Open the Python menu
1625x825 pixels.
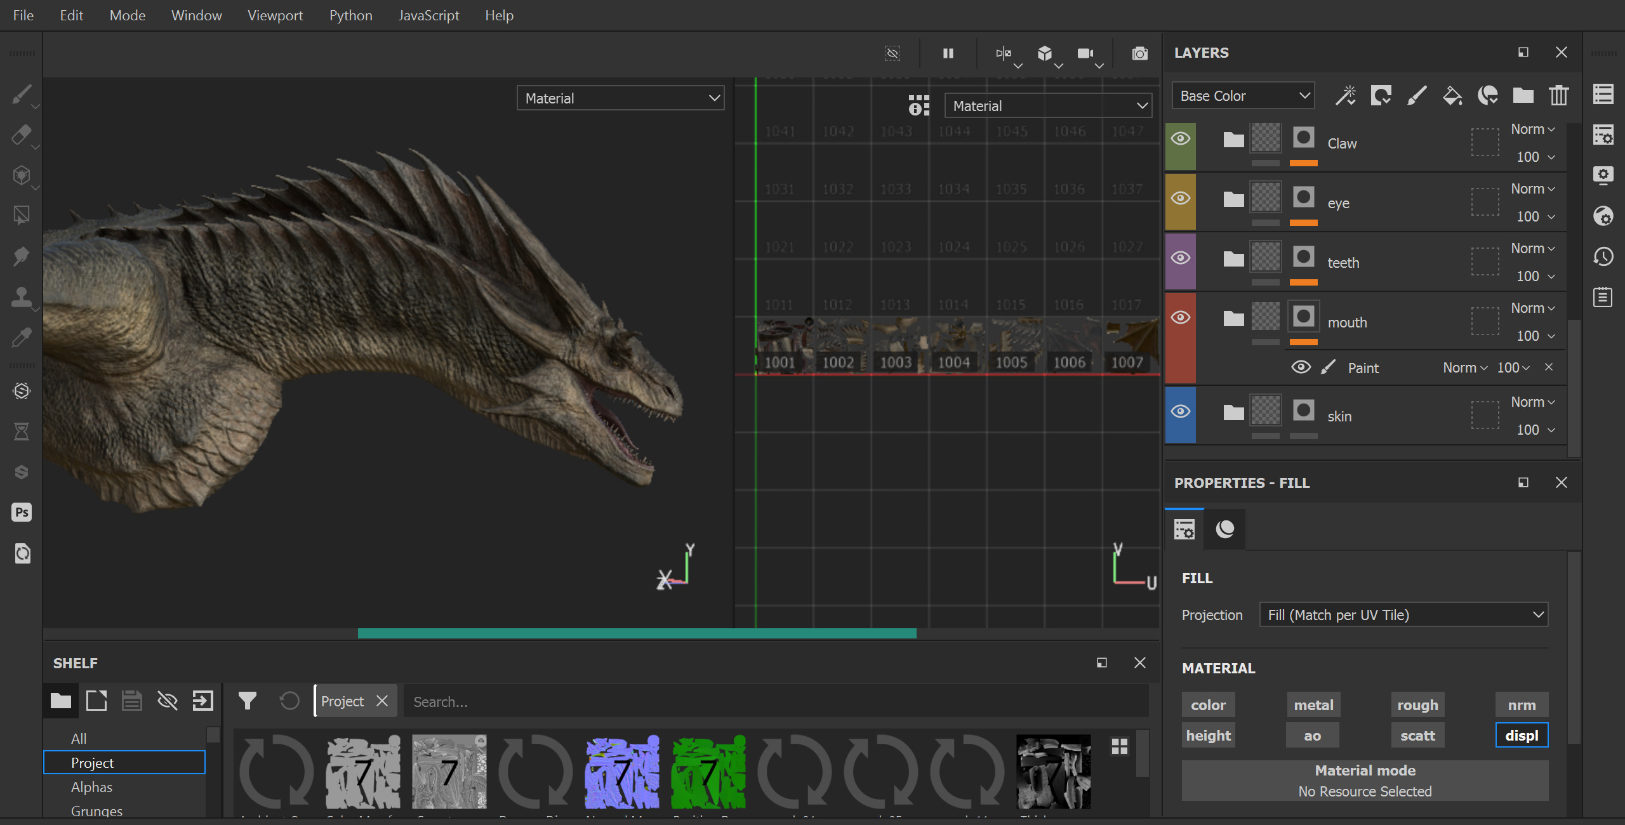[x=350, y=15]
